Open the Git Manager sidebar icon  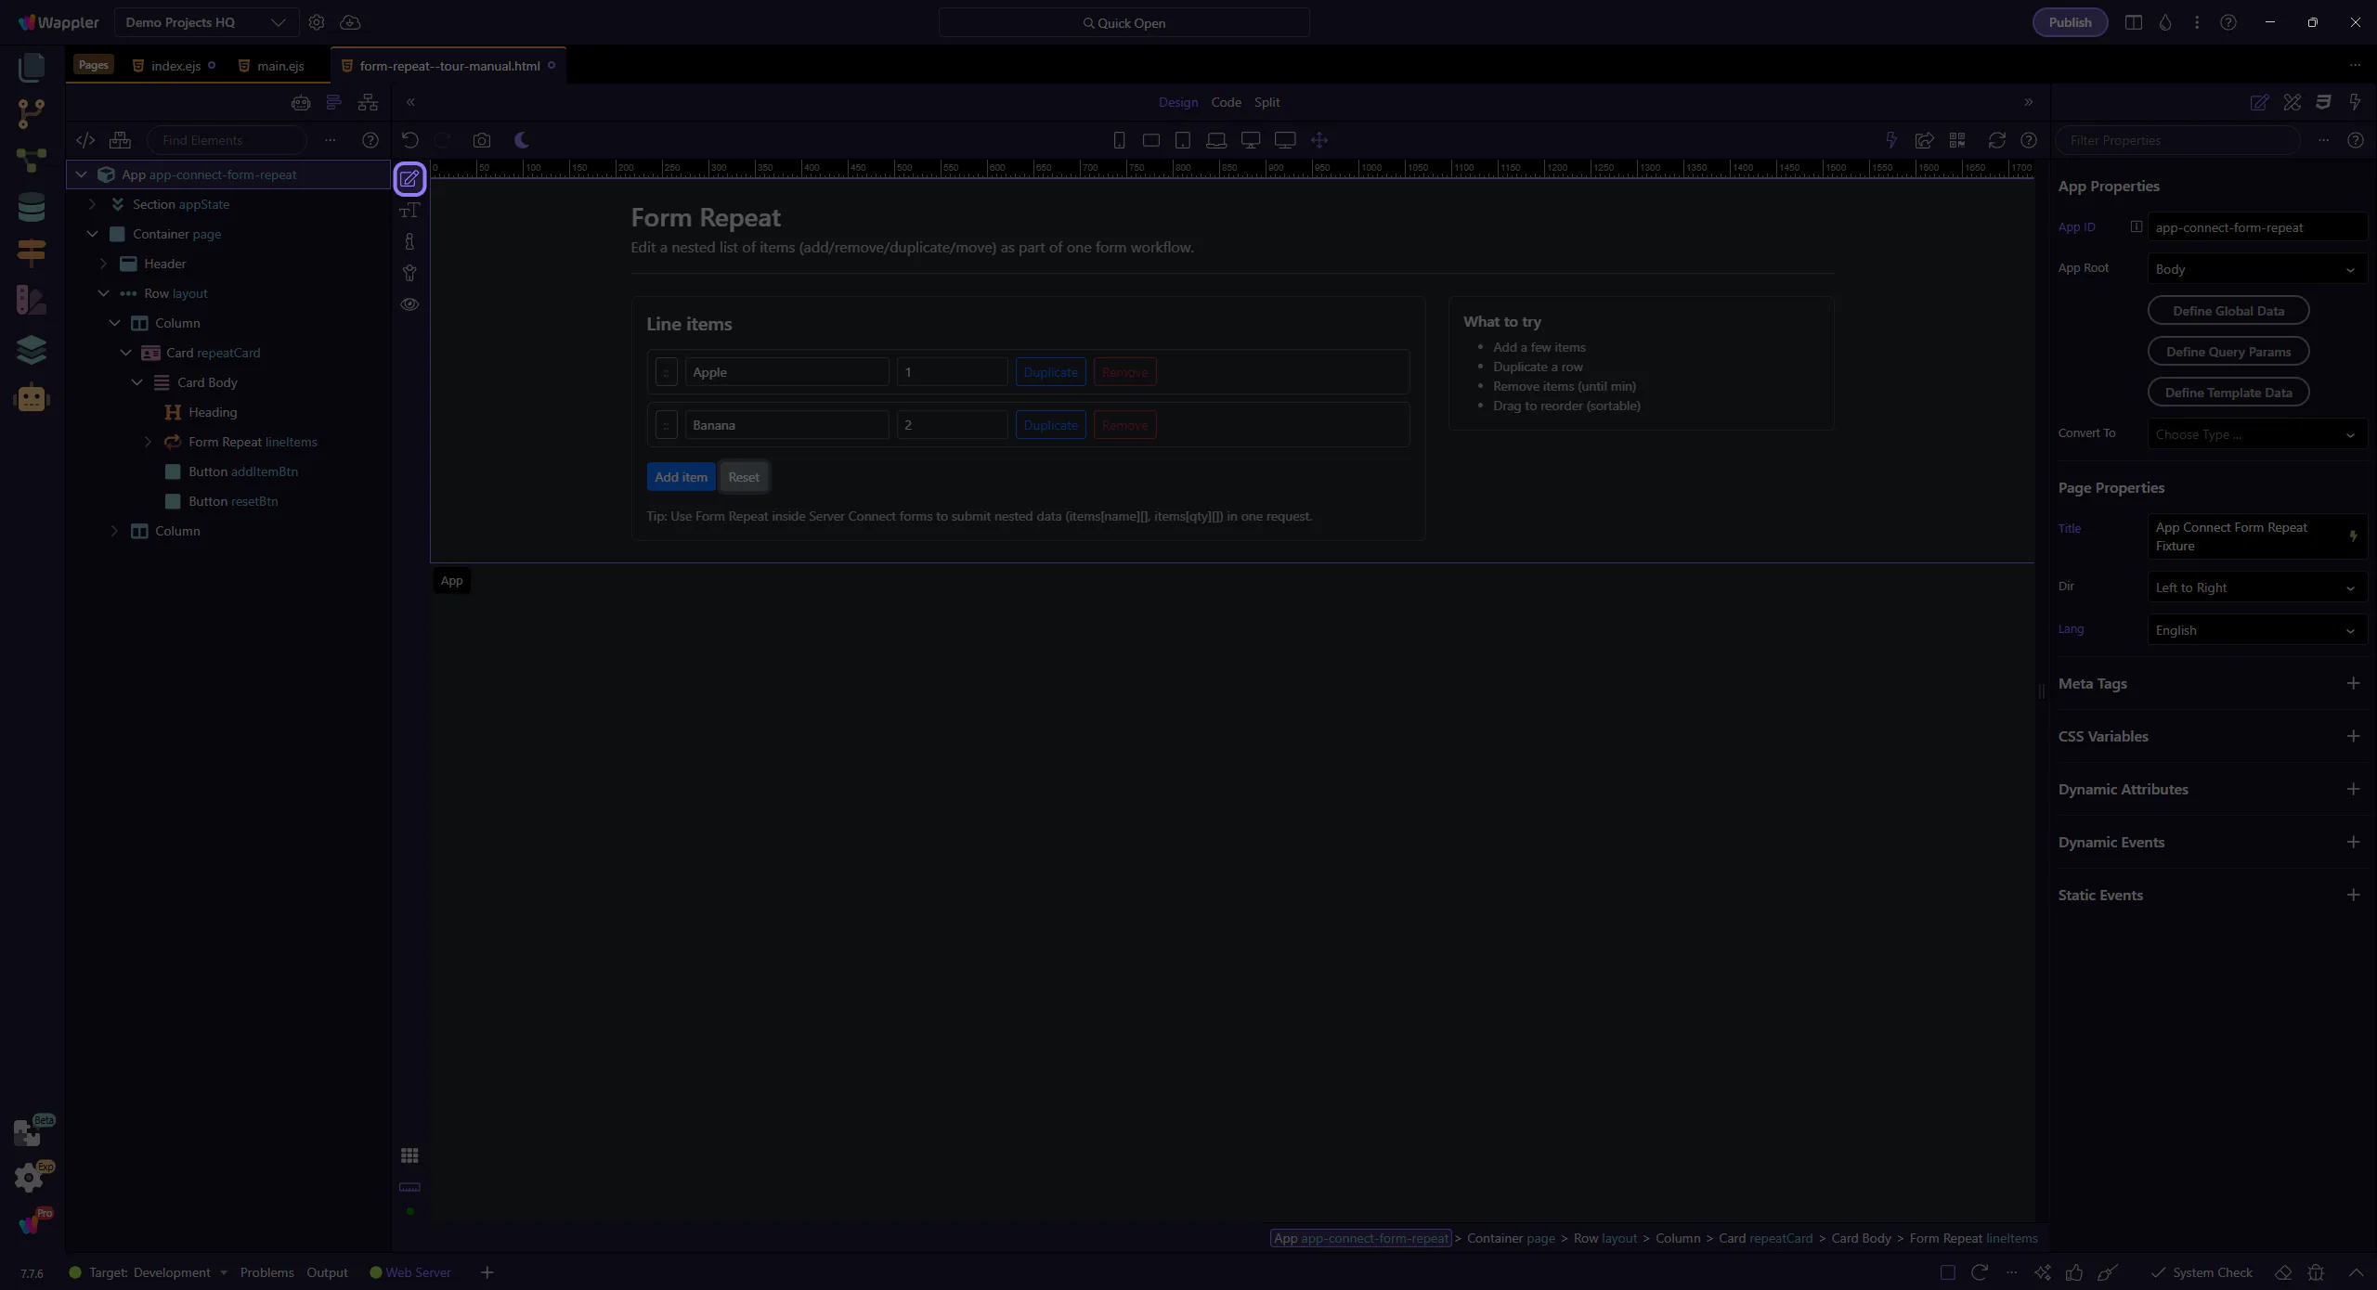31,113
